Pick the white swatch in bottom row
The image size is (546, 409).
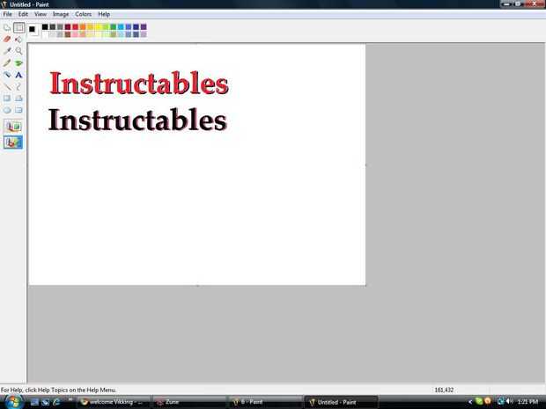pos(45,34)
